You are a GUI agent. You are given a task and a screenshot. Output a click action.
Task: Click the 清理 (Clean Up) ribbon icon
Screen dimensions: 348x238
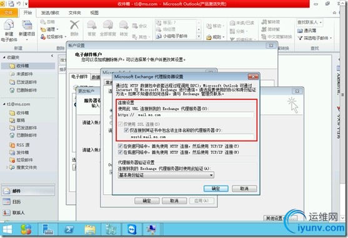(x=43, y=29)
